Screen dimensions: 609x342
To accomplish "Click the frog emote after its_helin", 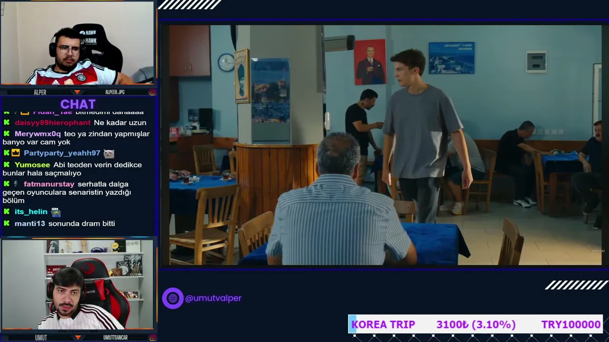I will 56,212.
